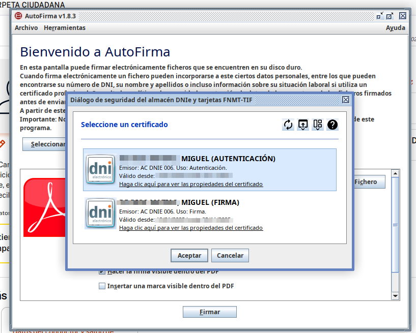Toggle 'Hacer la firma visible' checkbox

click(102, 271)
